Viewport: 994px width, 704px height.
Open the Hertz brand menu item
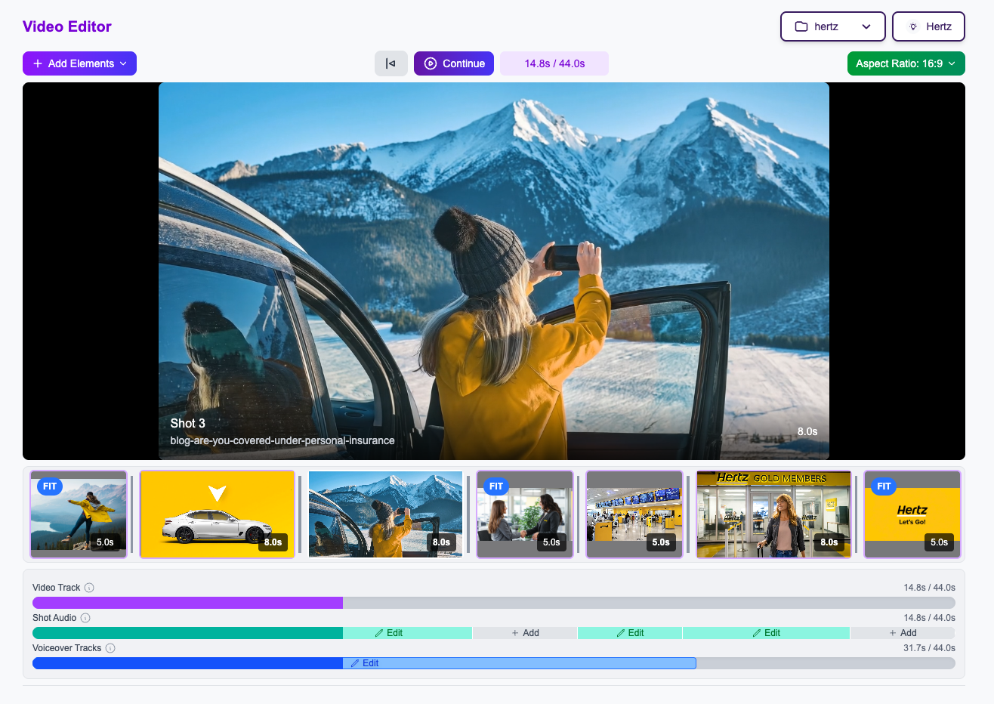click(x=928, y=26)
